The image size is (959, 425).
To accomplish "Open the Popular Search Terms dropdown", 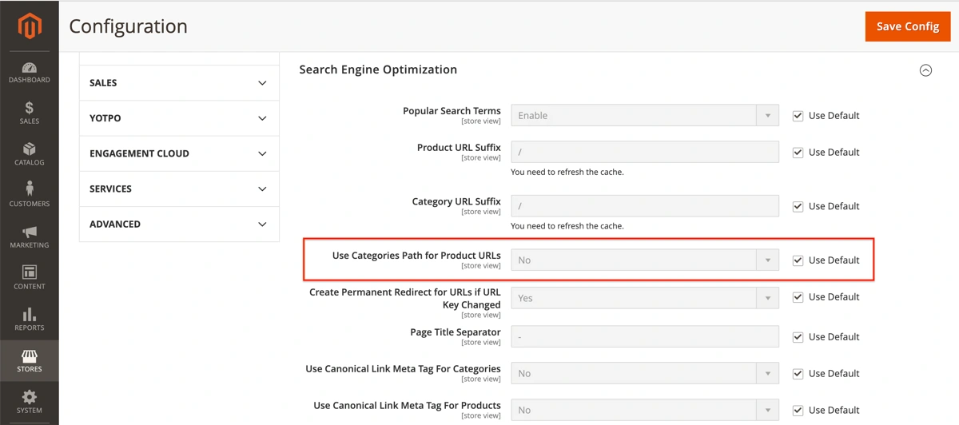I will (x=644, y=116).
